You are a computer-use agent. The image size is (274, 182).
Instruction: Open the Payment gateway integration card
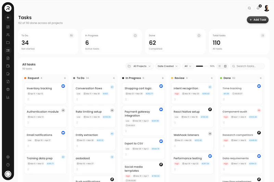pos(143,121)
